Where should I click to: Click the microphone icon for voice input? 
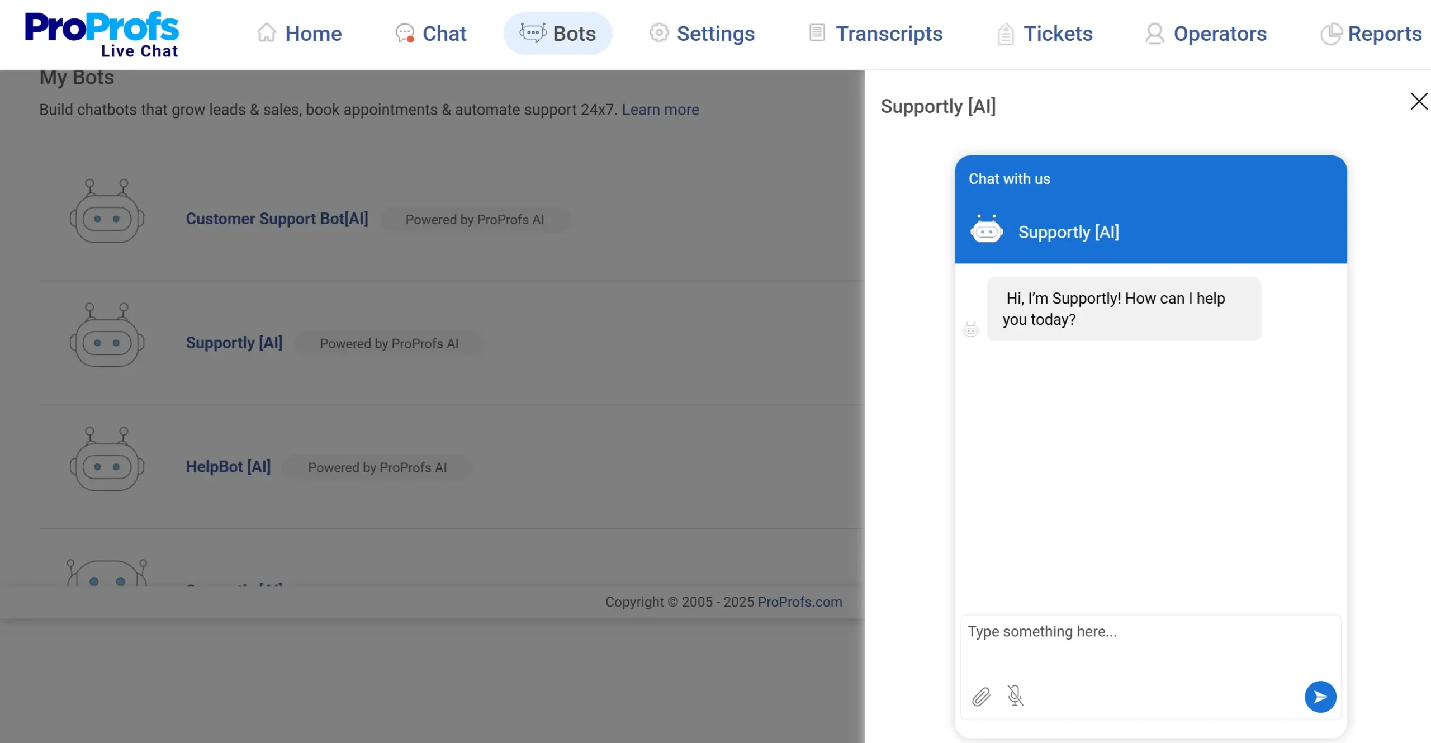1016,697
